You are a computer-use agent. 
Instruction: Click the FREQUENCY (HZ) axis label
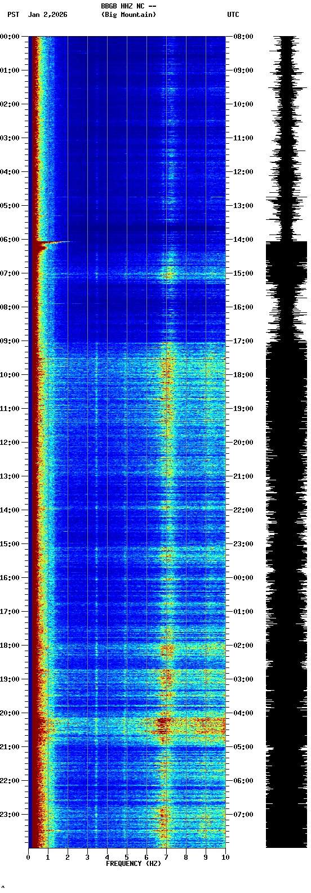pyautogui.click(x=134, y=864)
